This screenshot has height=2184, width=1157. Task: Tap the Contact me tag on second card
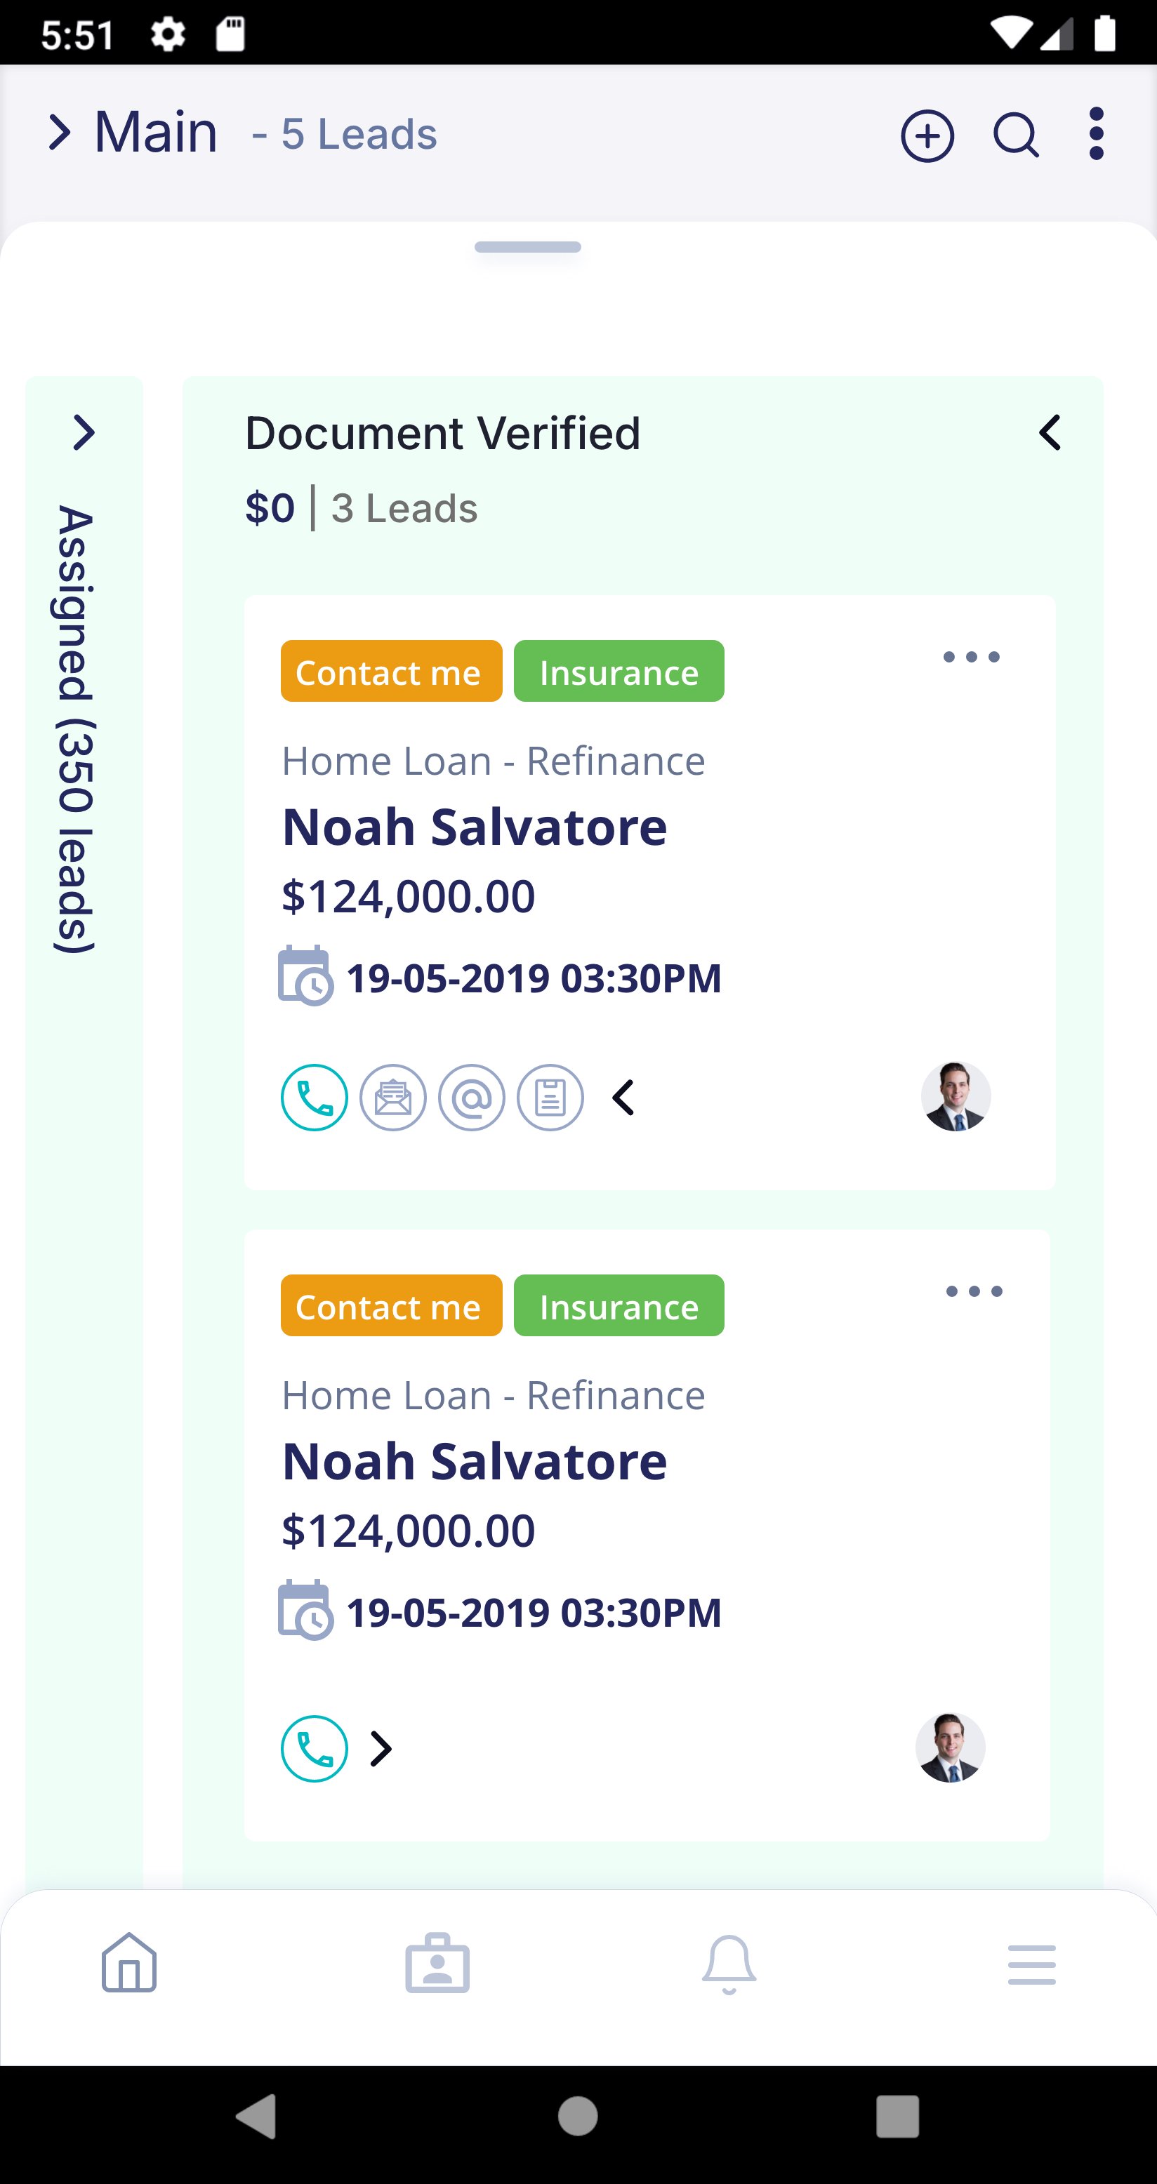pyautogui.click(x=391, y=1305)
